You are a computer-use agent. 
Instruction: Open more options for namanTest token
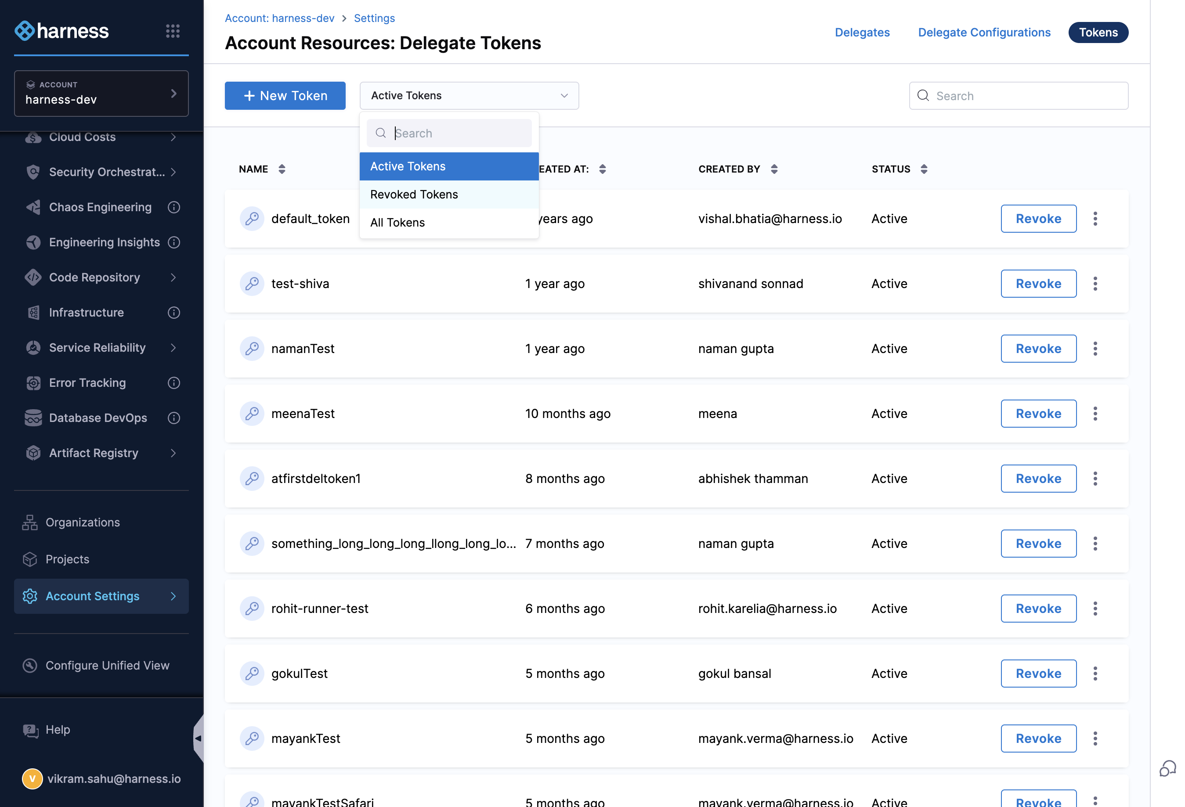pos(1095,349)
